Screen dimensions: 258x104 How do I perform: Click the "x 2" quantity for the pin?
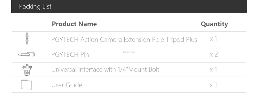click(x=213, y=54)
